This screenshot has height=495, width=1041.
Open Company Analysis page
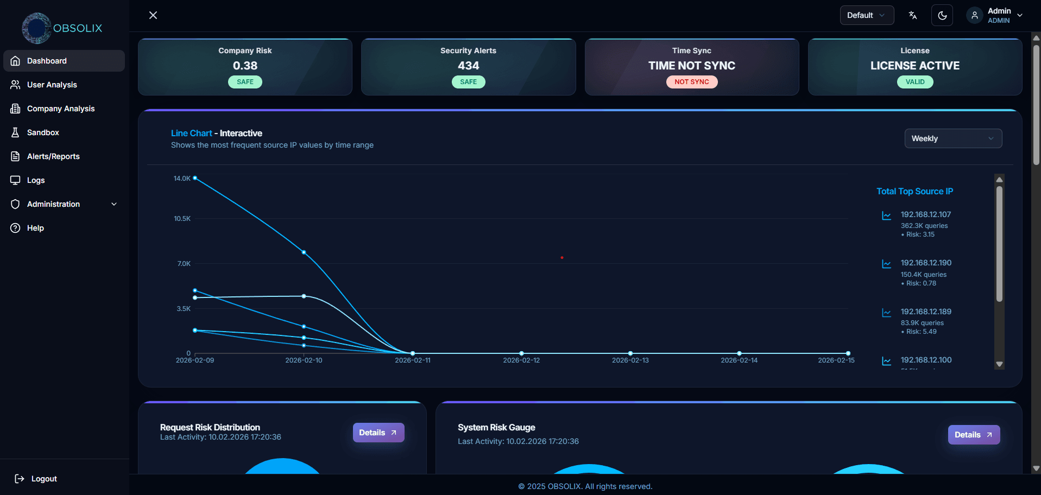click(64, 109)
